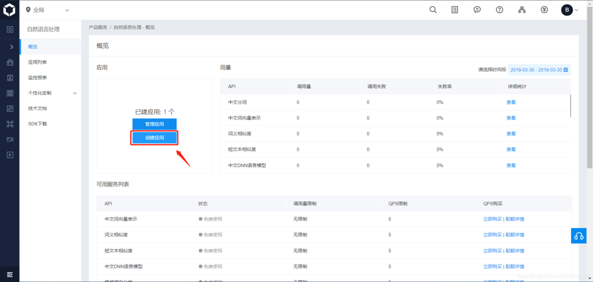
Task: Click the usage table scrollbar
Action: [571, 105]
